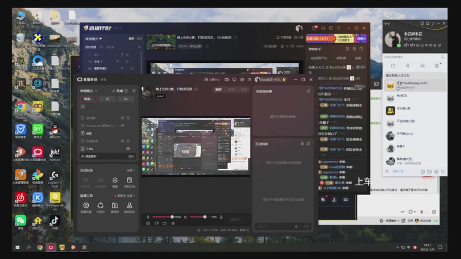Open the 素材库 material library
This screenshot has width=461, height=259.
click(x=115, y=207)
